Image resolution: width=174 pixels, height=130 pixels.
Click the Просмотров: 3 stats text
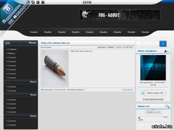tap(48, 90)
